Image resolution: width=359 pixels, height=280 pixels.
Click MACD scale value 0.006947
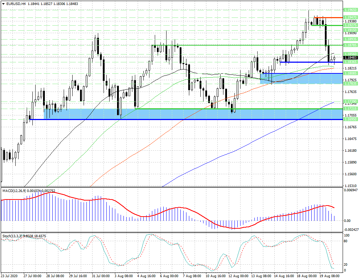coord(351,190)
